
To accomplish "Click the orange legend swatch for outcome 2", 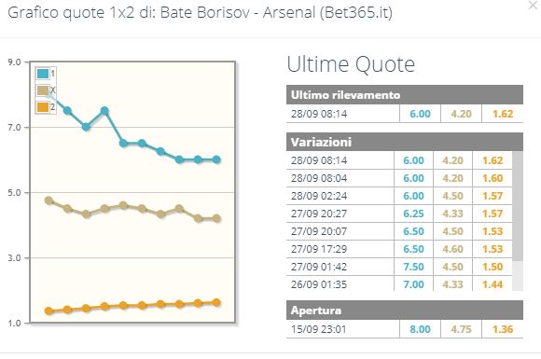I will click(43, 107).
